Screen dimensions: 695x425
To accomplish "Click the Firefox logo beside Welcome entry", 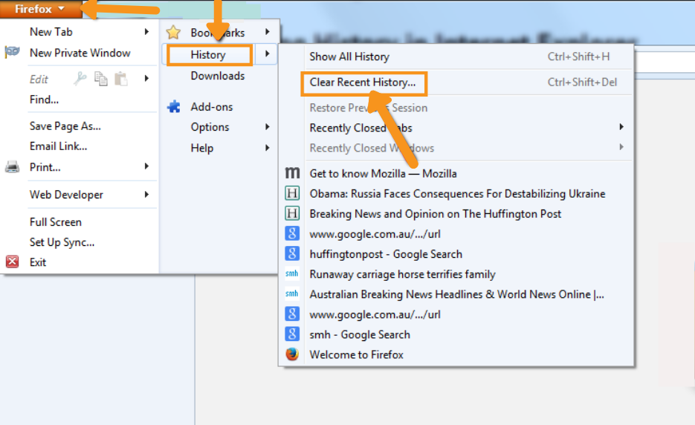I will [x=292, y=354].
